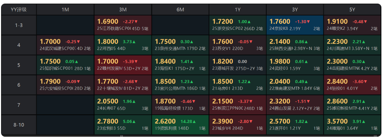Image resolution: width=385 pixels, height=137 pixels.
Task: Click the 1M column header
Action: pyautogui.click(x=65, y=10)
